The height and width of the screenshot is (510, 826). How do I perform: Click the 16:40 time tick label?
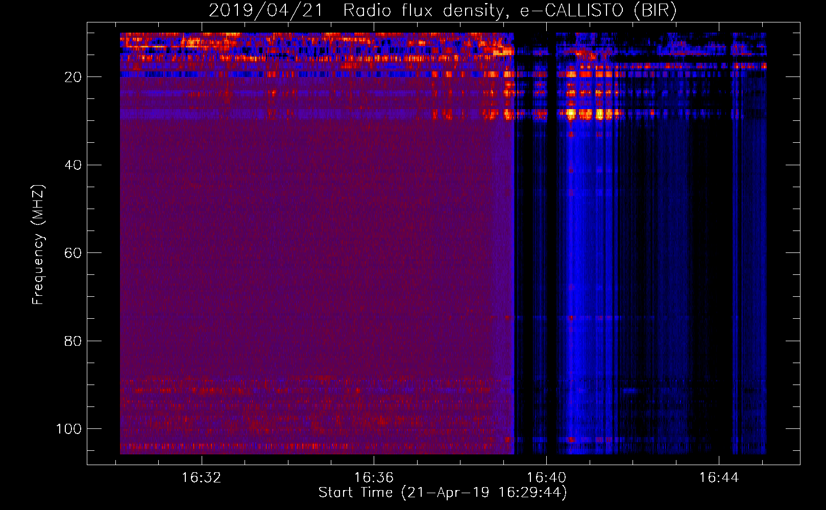pyautogui.click(x=546, y=478)
